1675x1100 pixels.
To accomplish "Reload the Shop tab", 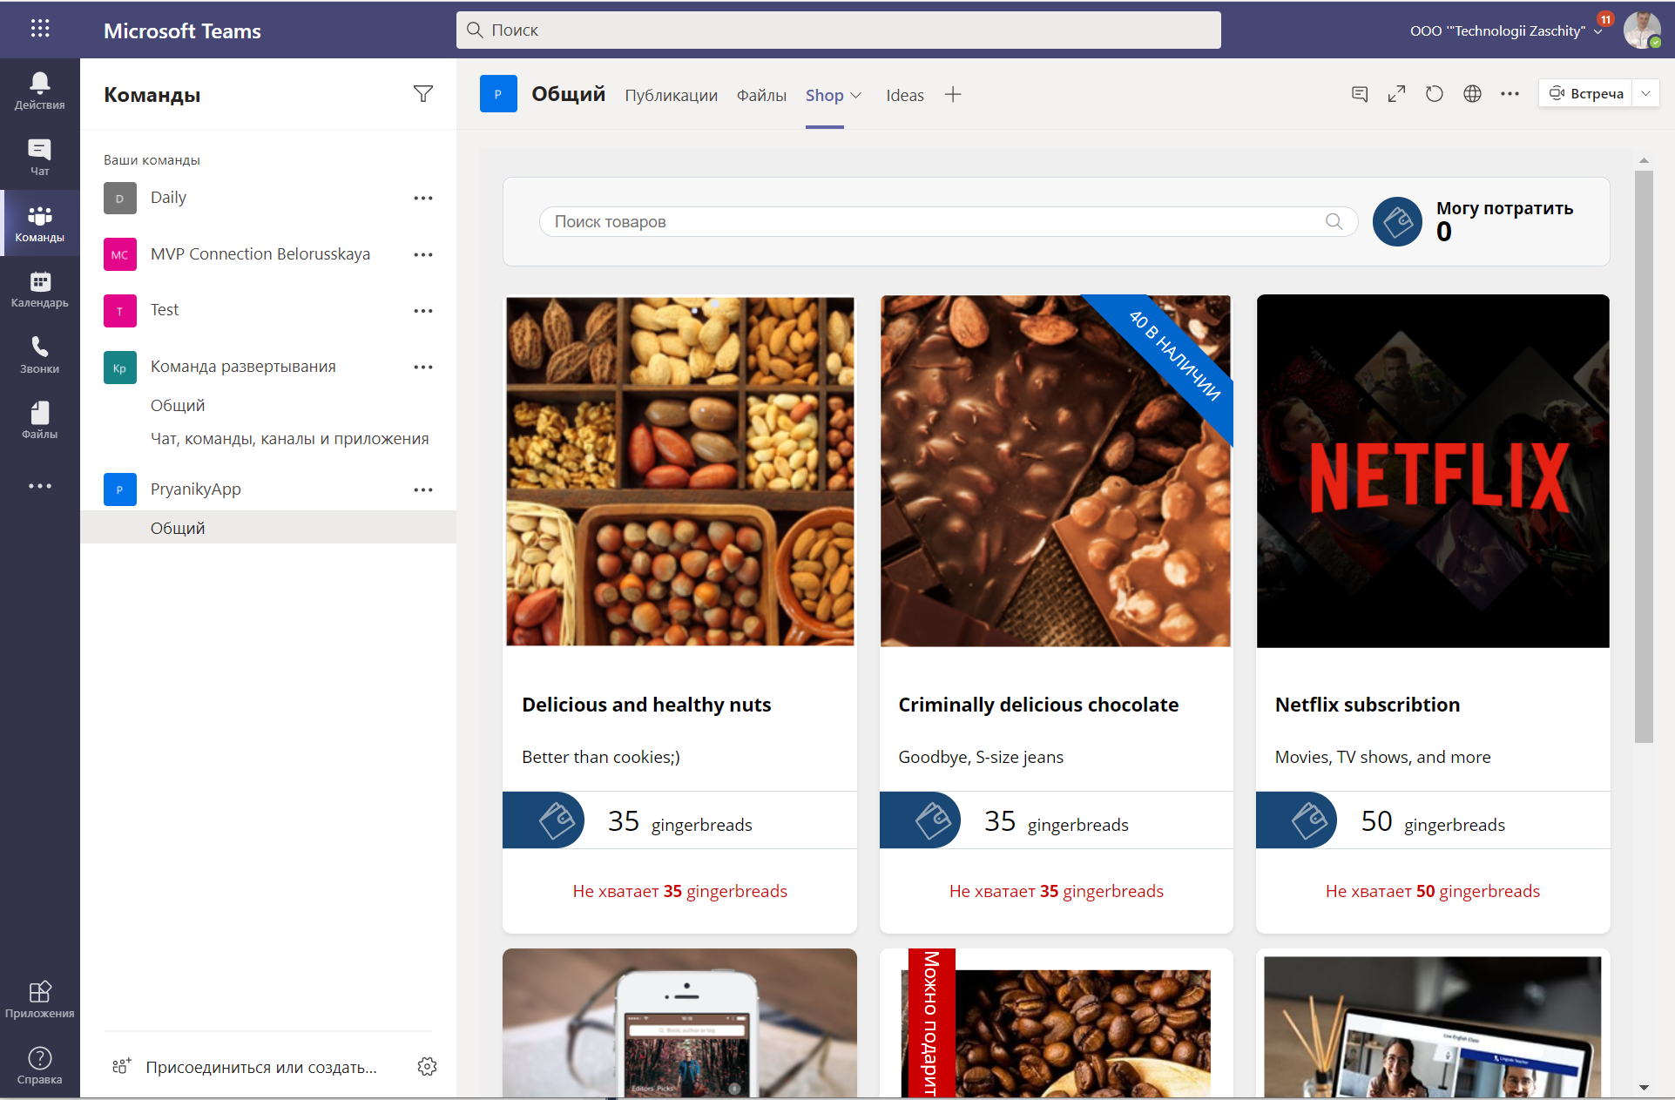I will [1435, 94].
